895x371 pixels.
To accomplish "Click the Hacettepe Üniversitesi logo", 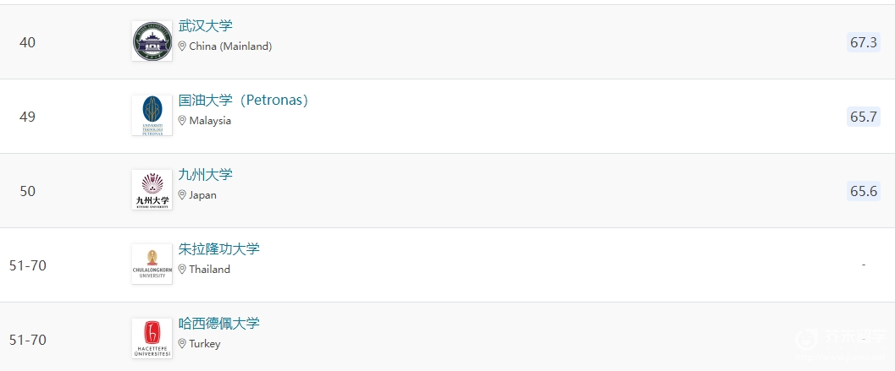I will point(152,339).
